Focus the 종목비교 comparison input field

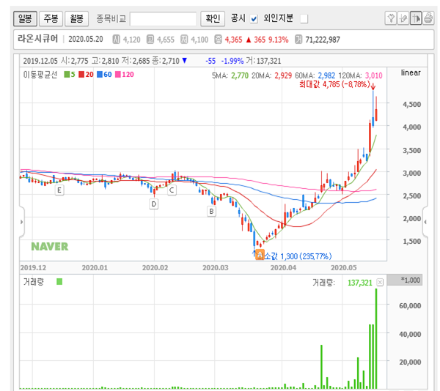[x=163, y=19]
